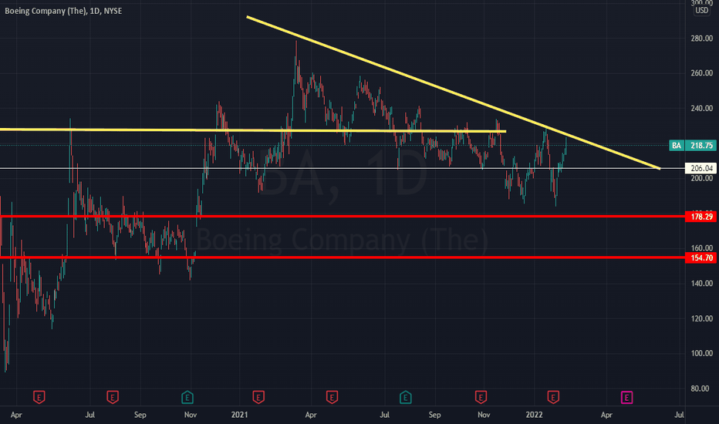The height and width of the screenshot is (424, 719).
Task: Select the BA 218.75 current price label
Action: (693, 145)
